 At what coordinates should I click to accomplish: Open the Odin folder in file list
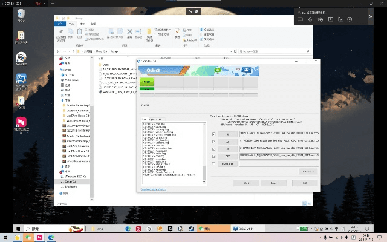(106, 64)
